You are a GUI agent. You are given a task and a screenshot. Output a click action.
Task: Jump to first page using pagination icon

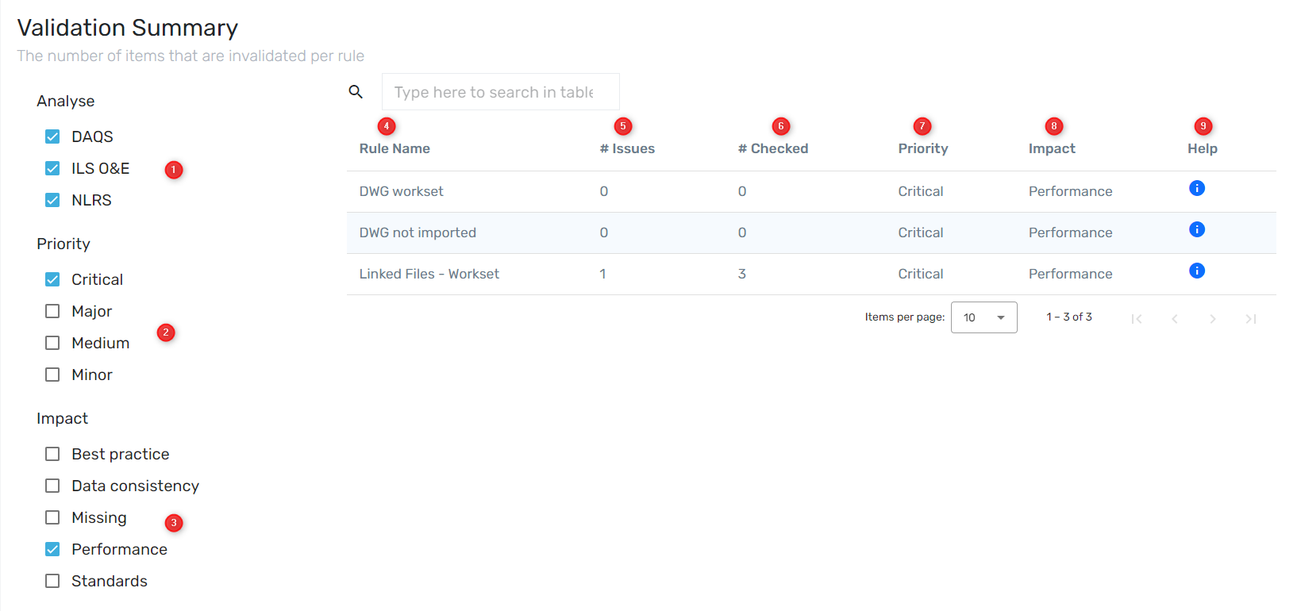[x=1137, y=318]
